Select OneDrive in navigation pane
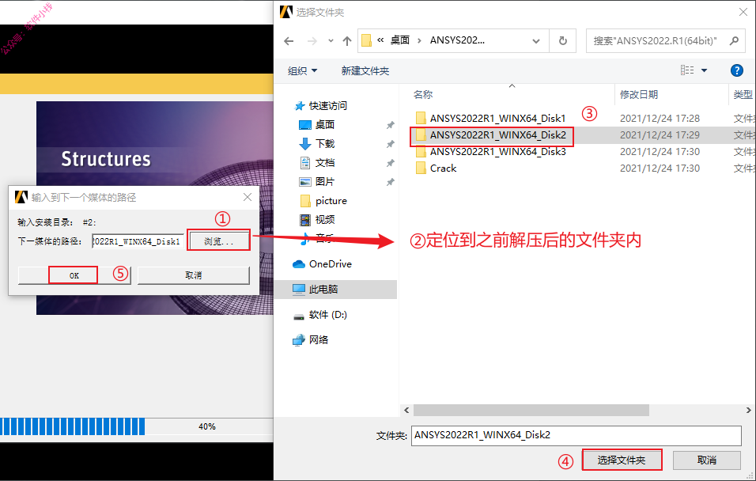Screen dimensions: 756x481 (x=331, y=264)
